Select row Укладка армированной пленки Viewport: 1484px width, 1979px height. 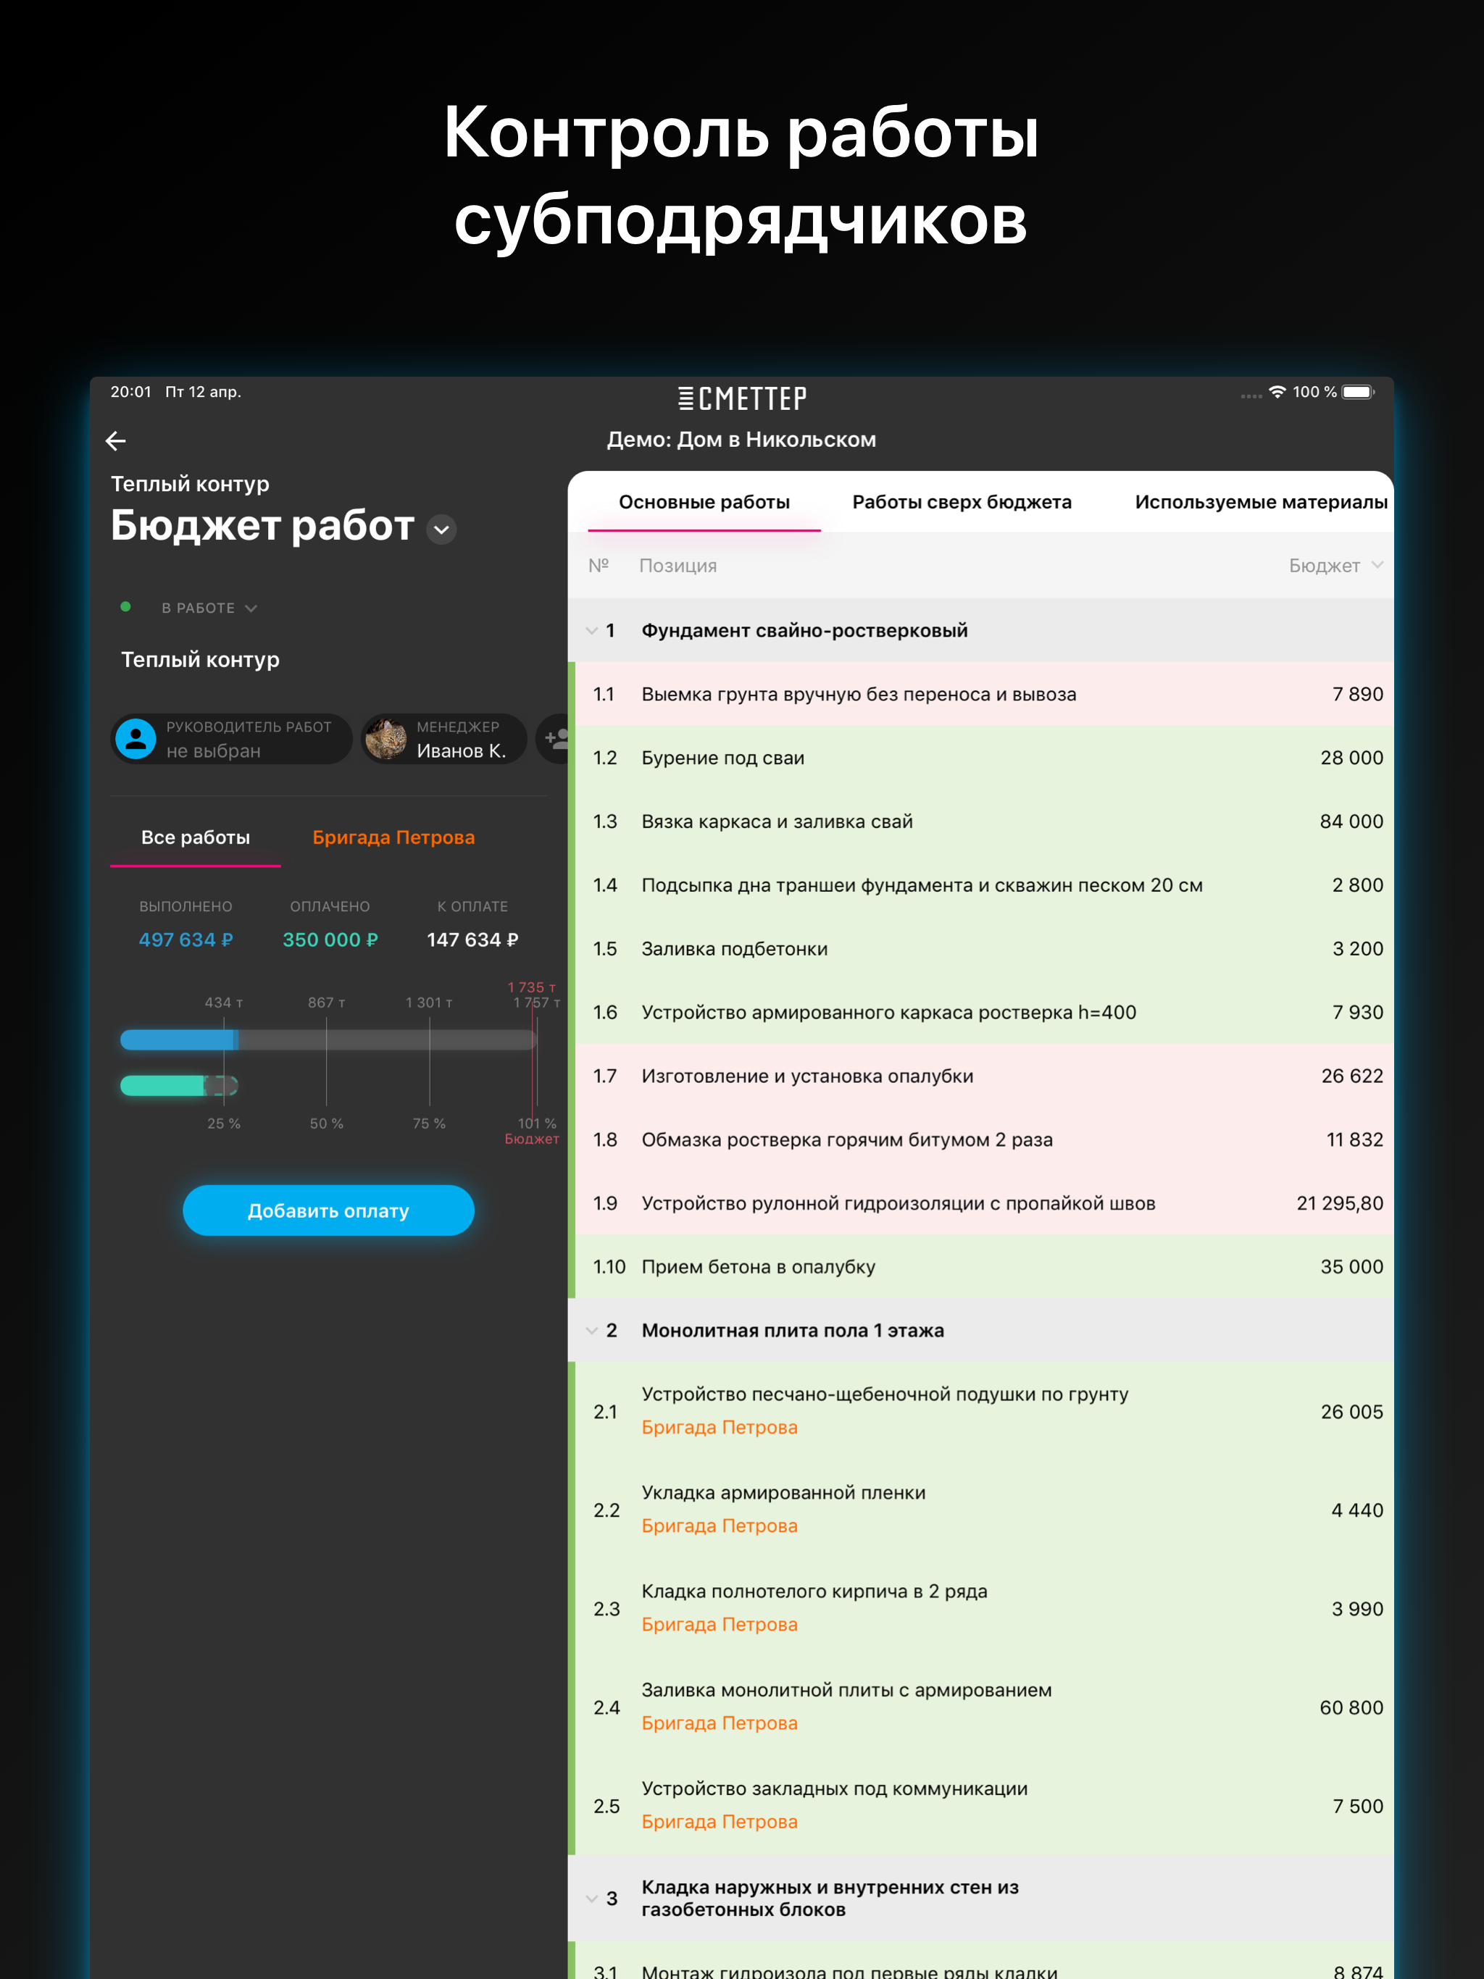(980, 1510)
